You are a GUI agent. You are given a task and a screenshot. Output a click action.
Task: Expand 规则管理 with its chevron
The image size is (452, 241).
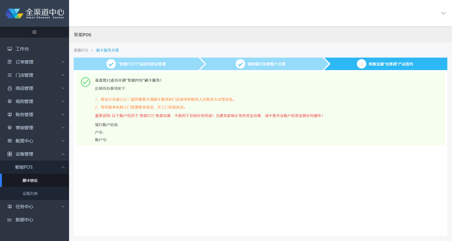pos(63,101)
